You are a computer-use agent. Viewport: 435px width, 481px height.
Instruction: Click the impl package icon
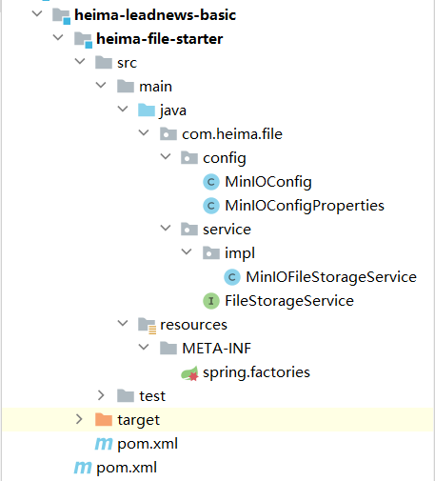(x=211, y=253)
